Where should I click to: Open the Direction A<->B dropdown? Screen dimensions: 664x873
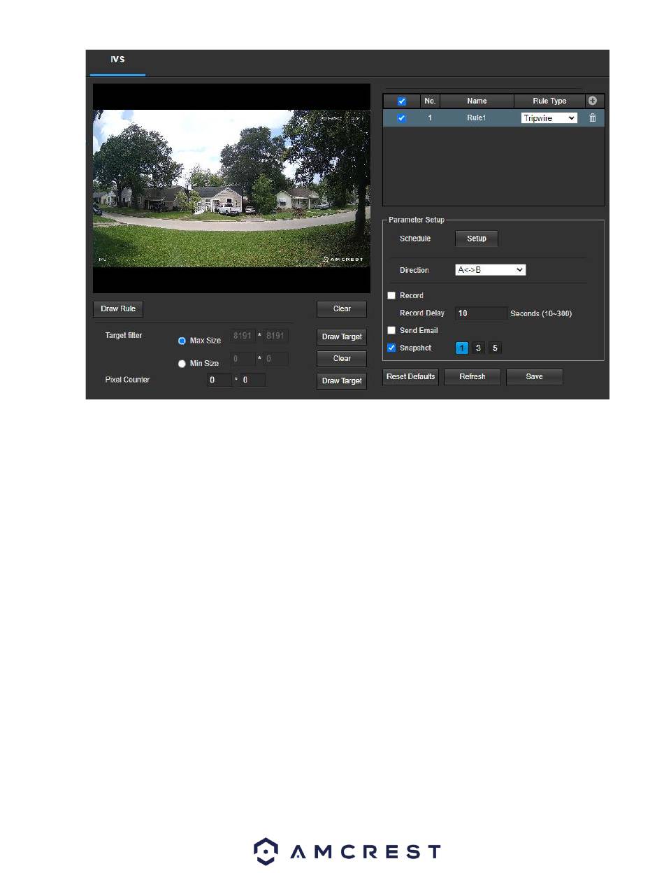[x=490, y=270]
